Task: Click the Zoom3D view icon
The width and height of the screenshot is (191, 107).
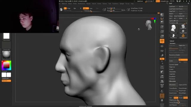Action: coord(162,77)
